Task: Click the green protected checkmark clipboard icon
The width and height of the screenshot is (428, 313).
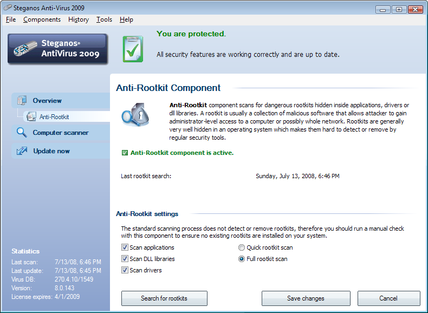Action: (133, 49)
